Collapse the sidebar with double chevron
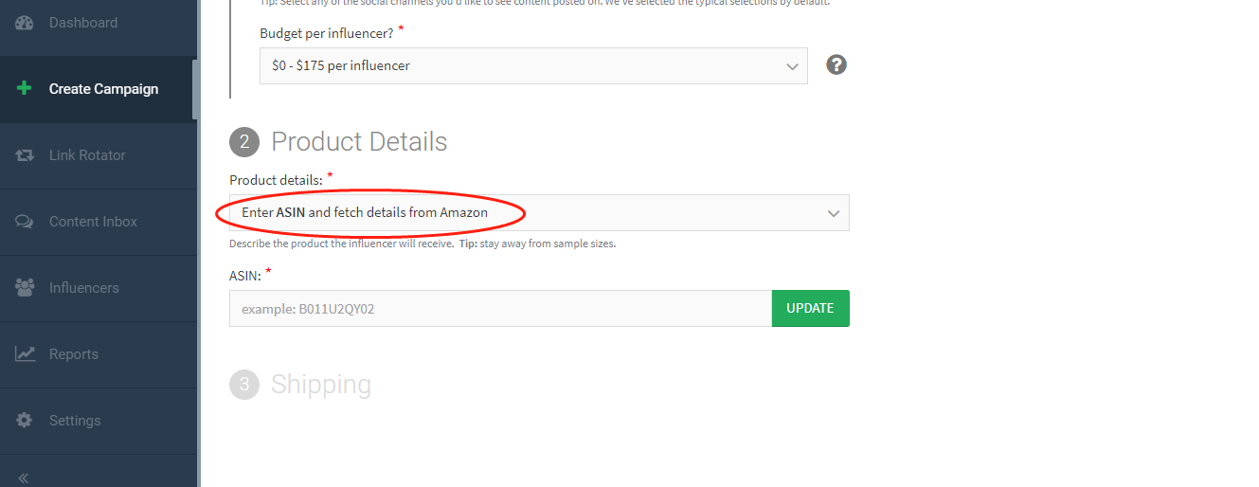 24,478
